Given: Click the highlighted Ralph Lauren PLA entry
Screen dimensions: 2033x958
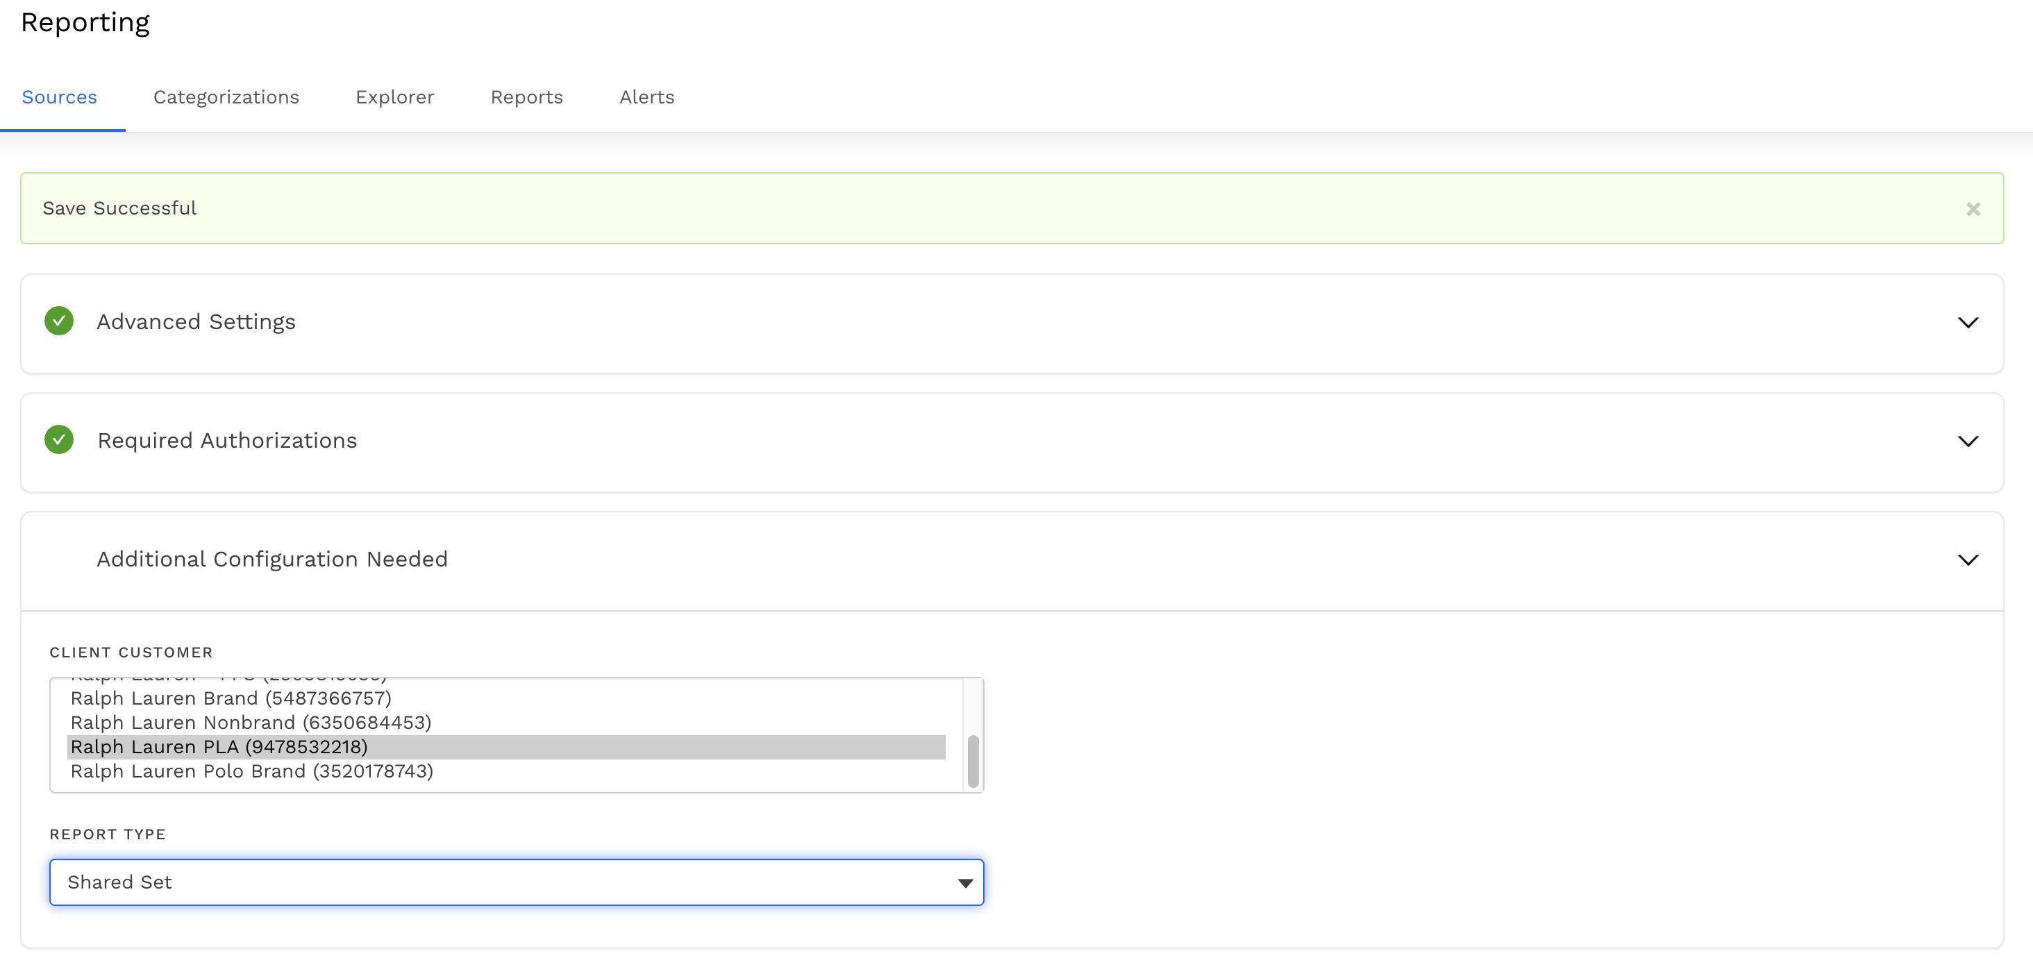Looking at the screenshot, I should pyautogui.click(x=219, y=746).
